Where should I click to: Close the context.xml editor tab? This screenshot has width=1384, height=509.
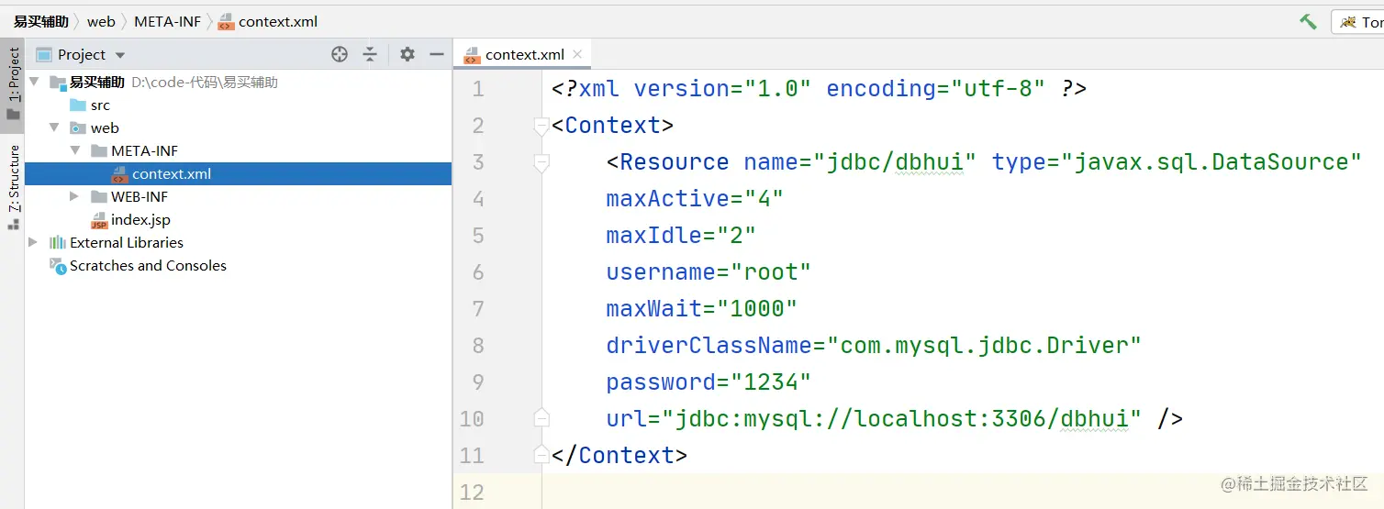point(577,54)
